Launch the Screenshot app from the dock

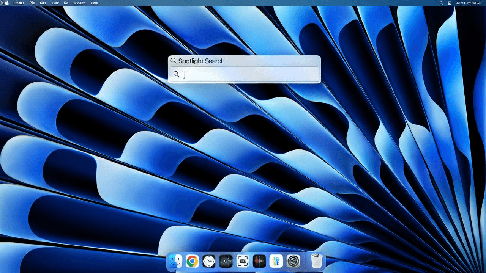click(x=242, y=261)
